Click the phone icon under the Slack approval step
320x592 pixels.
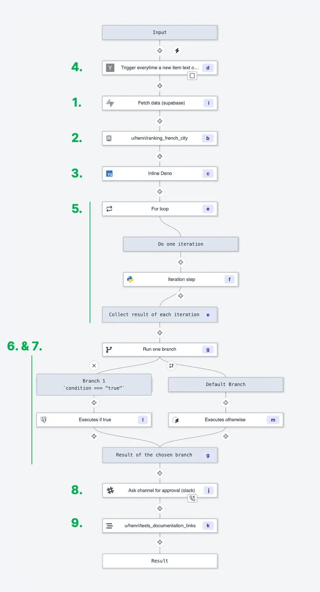[192, 498]
